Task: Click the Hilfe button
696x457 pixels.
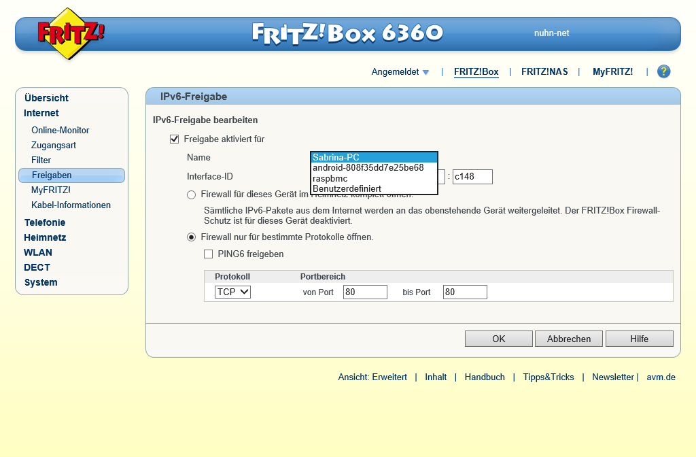Action: click(639, 339)
